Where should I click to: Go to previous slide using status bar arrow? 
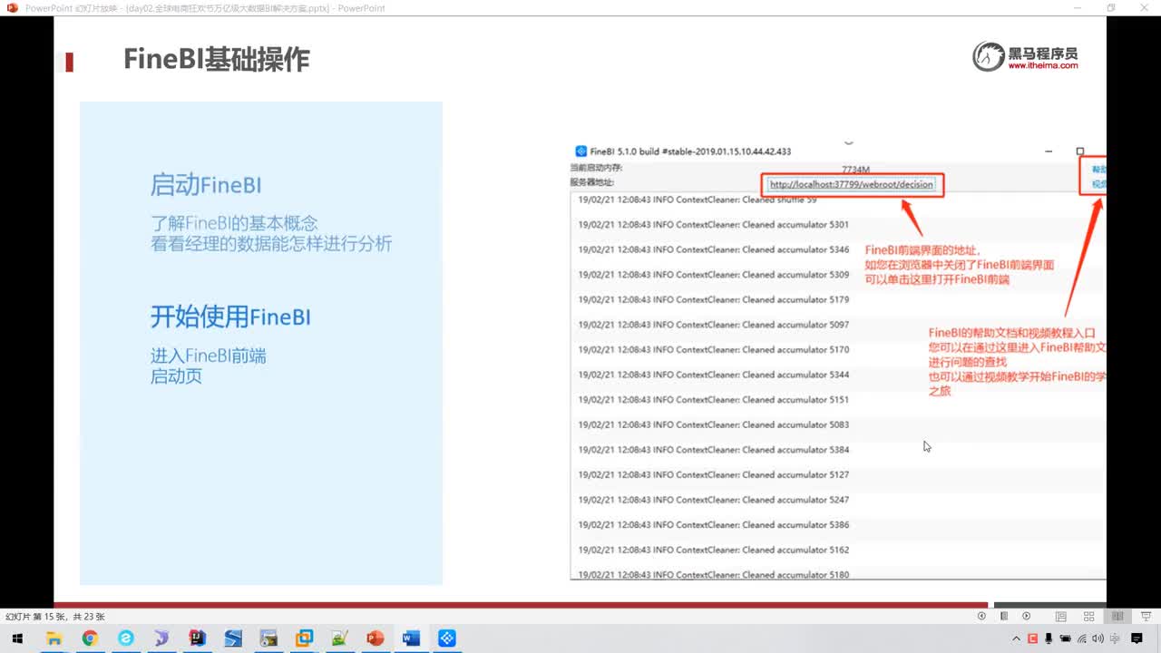pyautogui.click(x=981, y=616)
